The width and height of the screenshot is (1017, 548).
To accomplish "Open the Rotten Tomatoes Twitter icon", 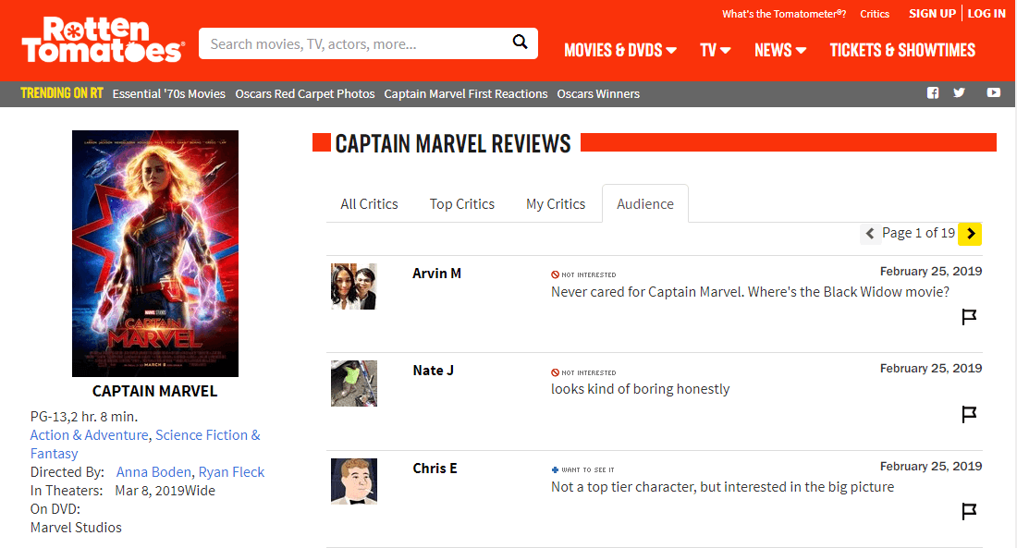I will [x=960, y=92].
